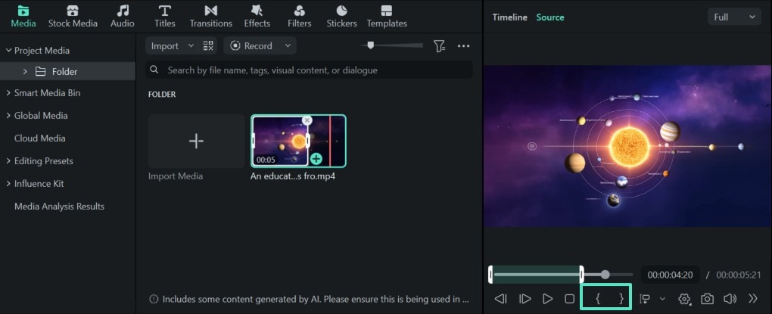The width and height of the screenshot is (772, 314).
Task: Click the clip file name label
Action: pos(293,176)
